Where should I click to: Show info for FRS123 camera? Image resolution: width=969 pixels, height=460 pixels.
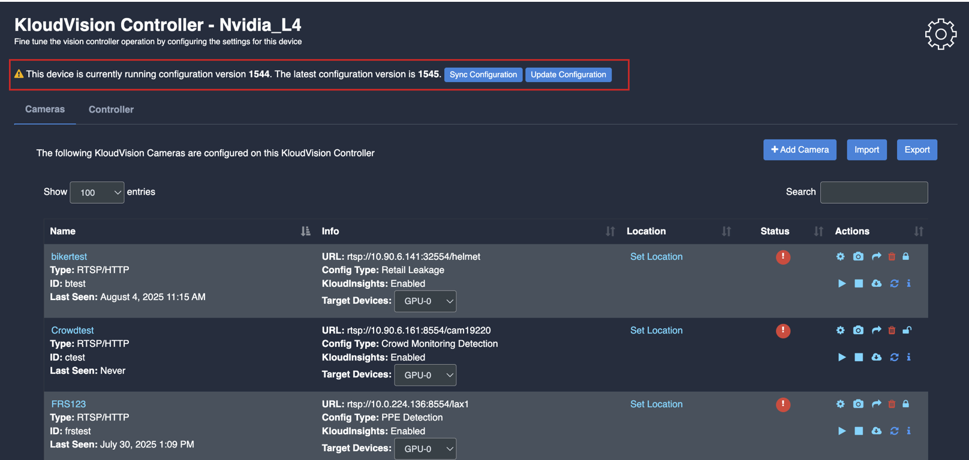[909, 431]
